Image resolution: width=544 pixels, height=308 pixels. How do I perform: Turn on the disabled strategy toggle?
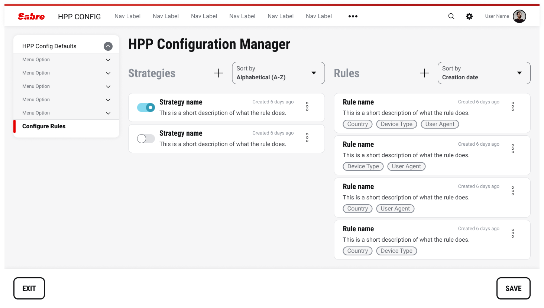coord(146,139)
